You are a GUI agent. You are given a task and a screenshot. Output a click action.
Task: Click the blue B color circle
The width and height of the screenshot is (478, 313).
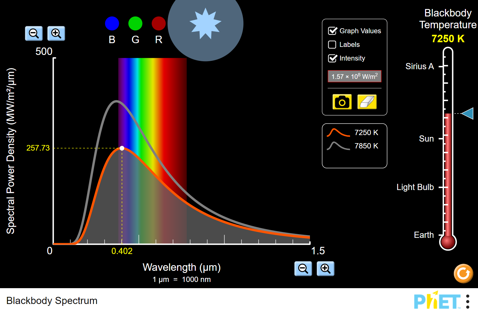[112, 24]
